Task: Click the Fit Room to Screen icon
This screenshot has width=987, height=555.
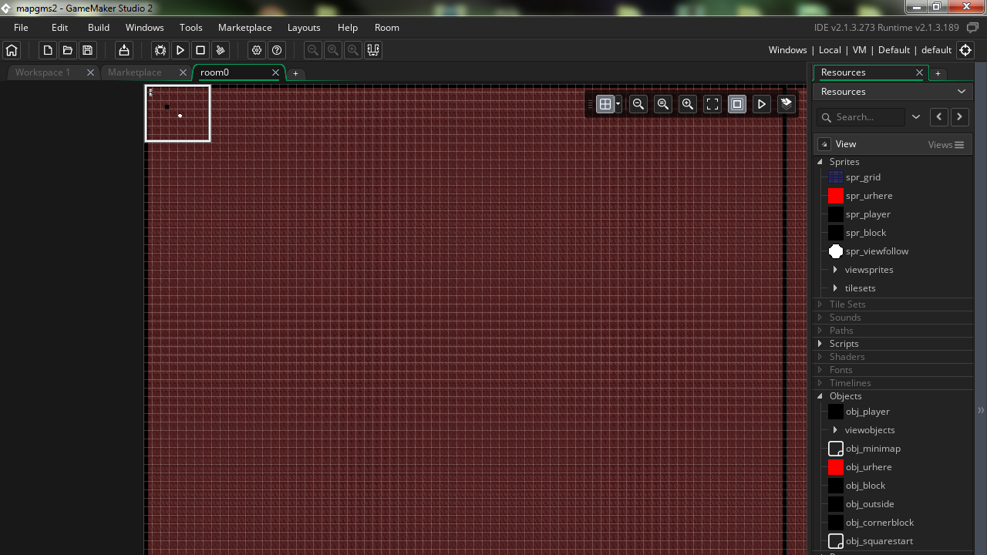Action: pos(712,103)
